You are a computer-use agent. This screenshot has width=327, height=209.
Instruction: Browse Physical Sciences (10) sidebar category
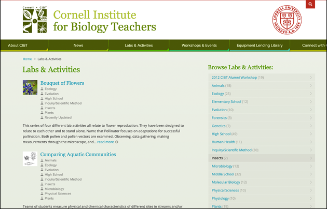[262, 190]
